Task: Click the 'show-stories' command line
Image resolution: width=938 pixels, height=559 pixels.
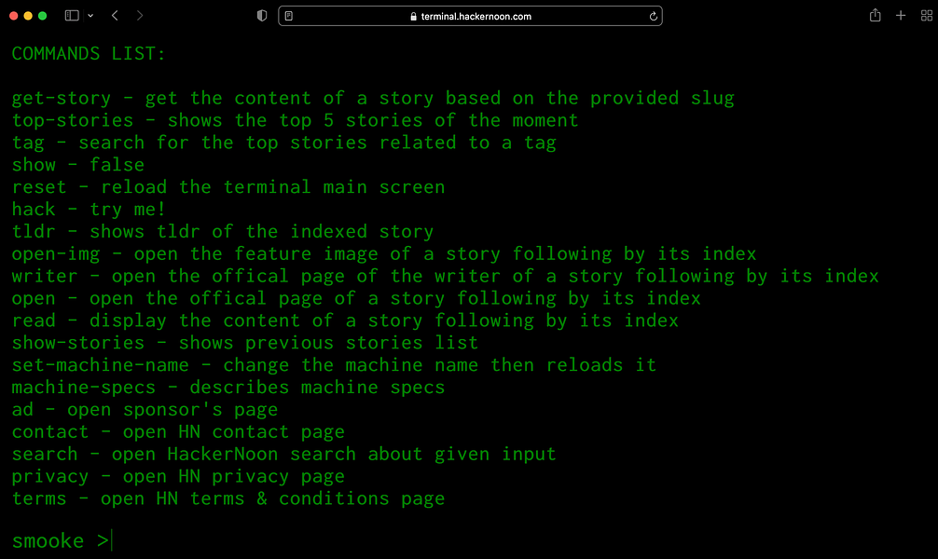Action: pos(245,343)
